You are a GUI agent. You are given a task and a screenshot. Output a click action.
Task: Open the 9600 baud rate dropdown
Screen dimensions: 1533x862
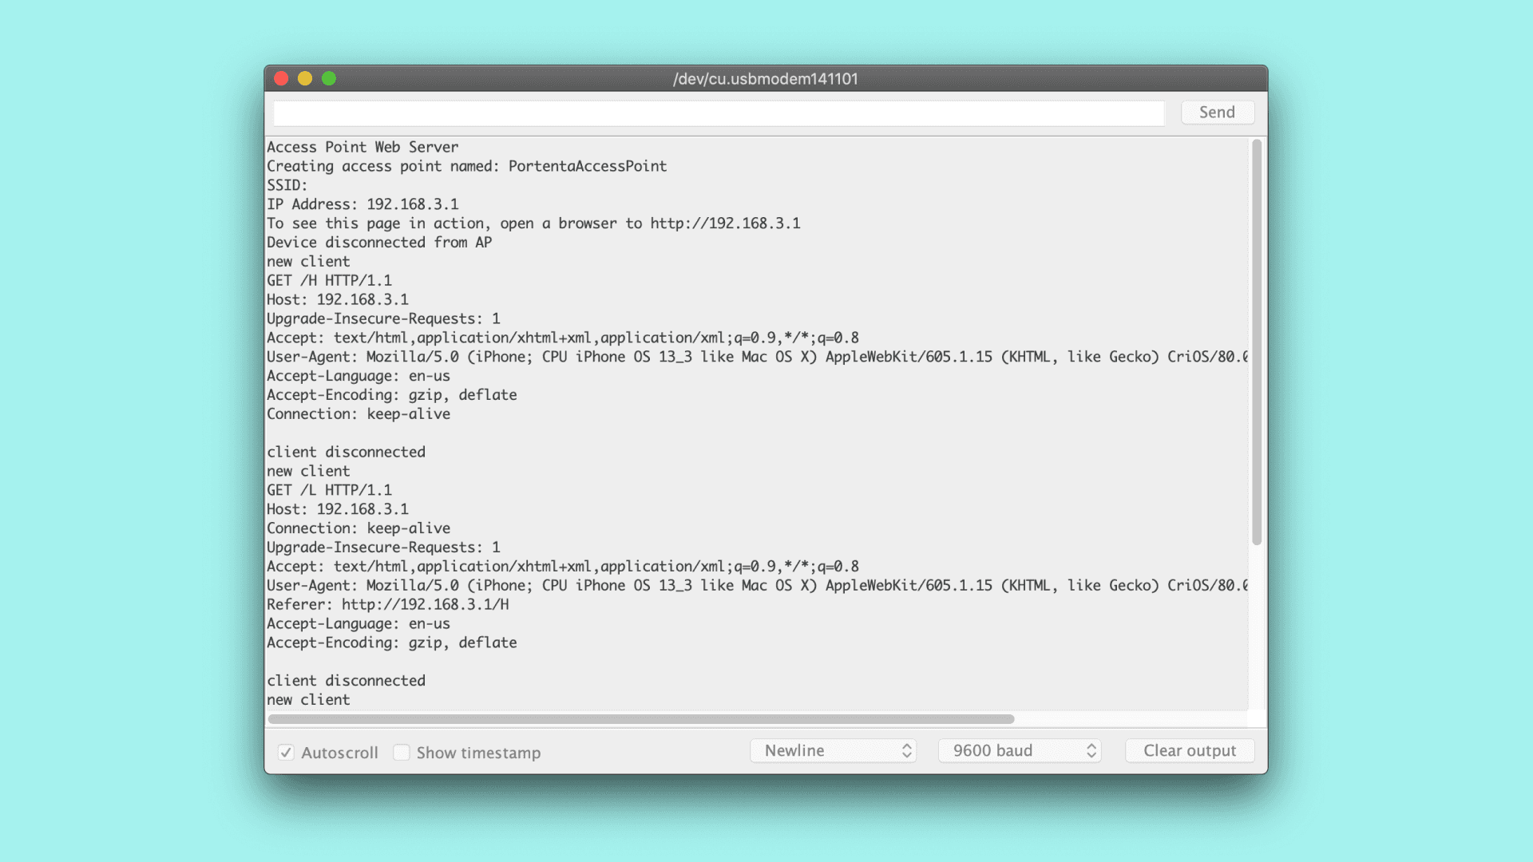coord(1020,751)
